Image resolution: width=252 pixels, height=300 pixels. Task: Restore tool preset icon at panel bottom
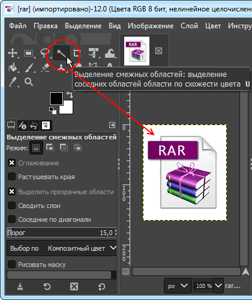(x=47, y=287)
